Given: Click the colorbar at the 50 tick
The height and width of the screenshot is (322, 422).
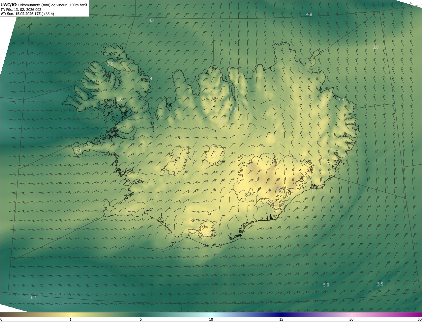Looking at the screenshot, I should click(420, 319).
